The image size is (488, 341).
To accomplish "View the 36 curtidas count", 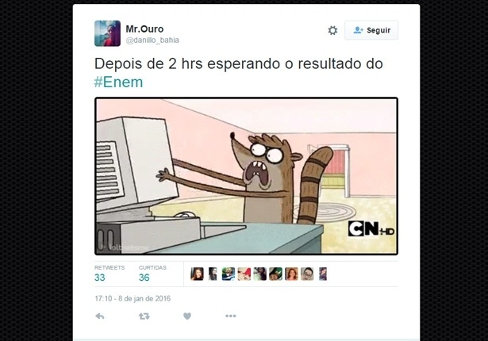I will [x=144, y=278].
